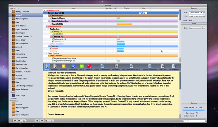Toggle the Untitled Item checkbox
The width and height of the screenshot is (218, 127).
coord(53,34)
